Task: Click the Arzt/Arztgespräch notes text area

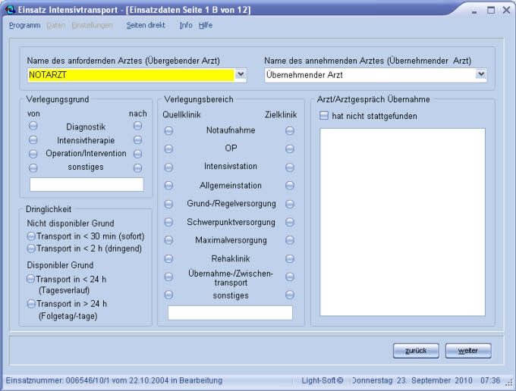Action: [402, 222]
